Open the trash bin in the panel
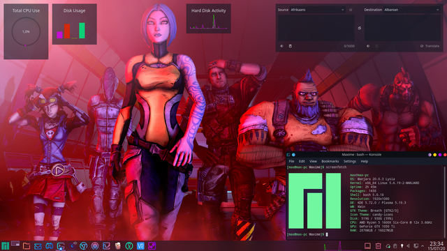Viewport: 447px width, 251px height. tap(378, 246)
